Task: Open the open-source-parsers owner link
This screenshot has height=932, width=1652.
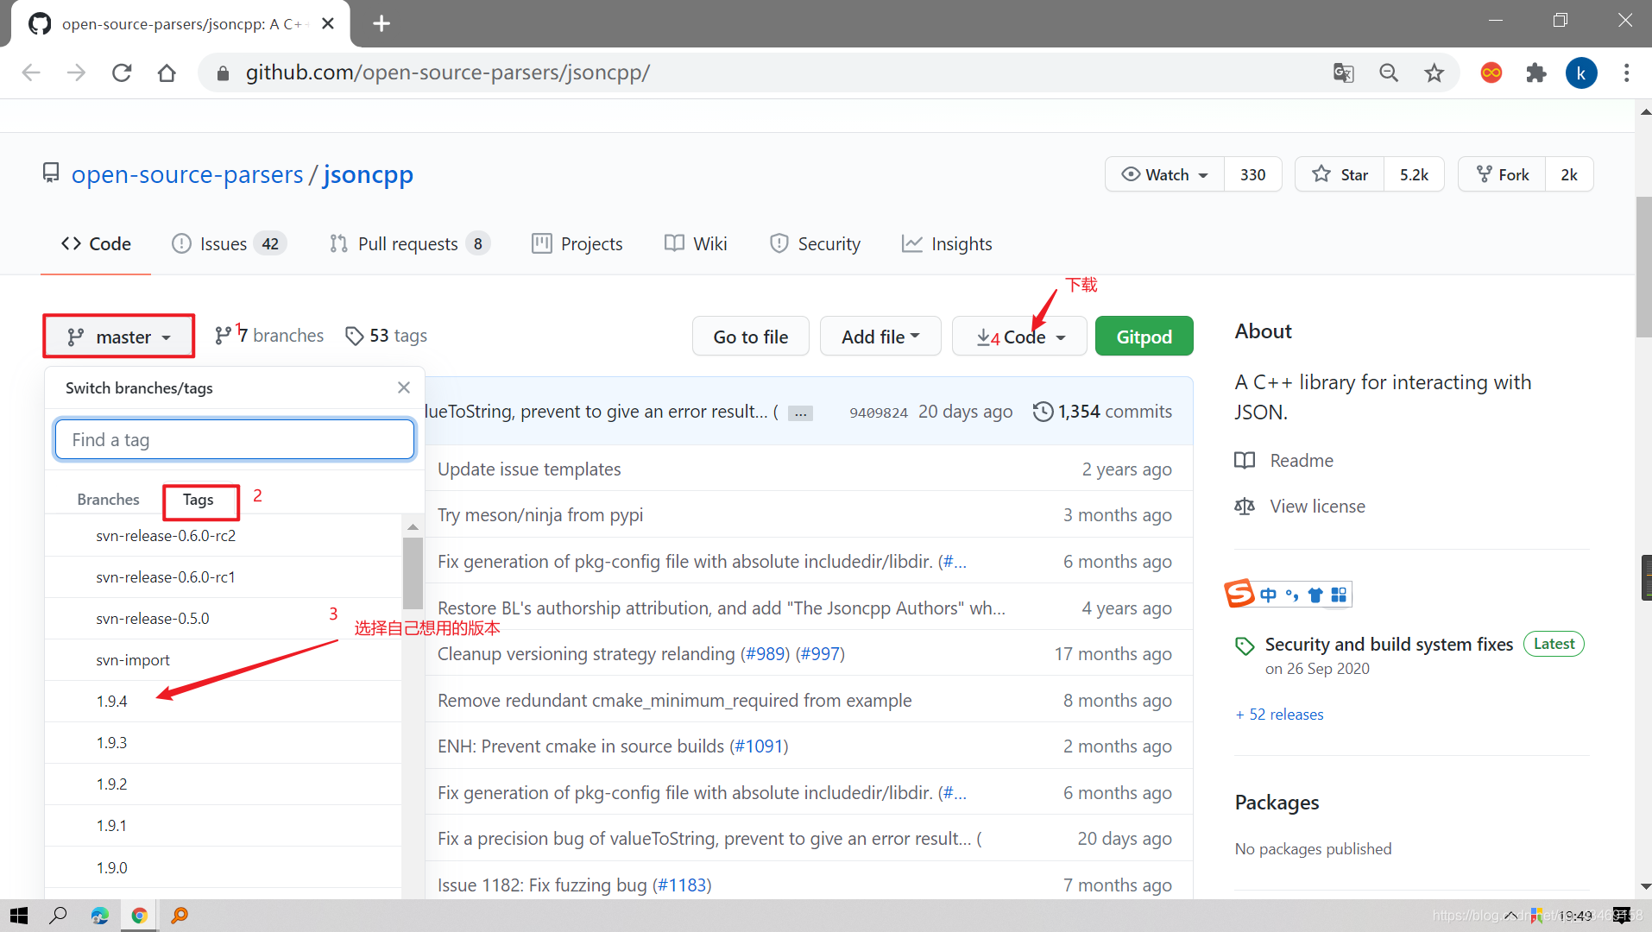Action: (187, 174)
